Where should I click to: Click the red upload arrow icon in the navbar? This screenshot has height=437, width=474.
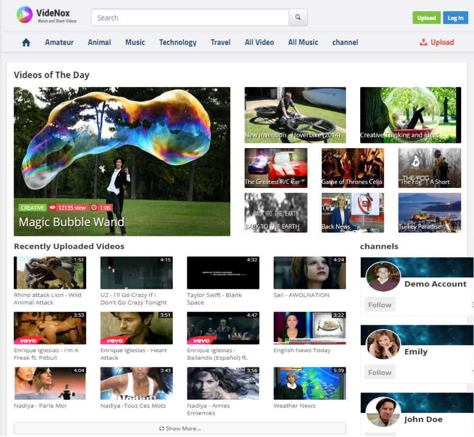(423, 42)
